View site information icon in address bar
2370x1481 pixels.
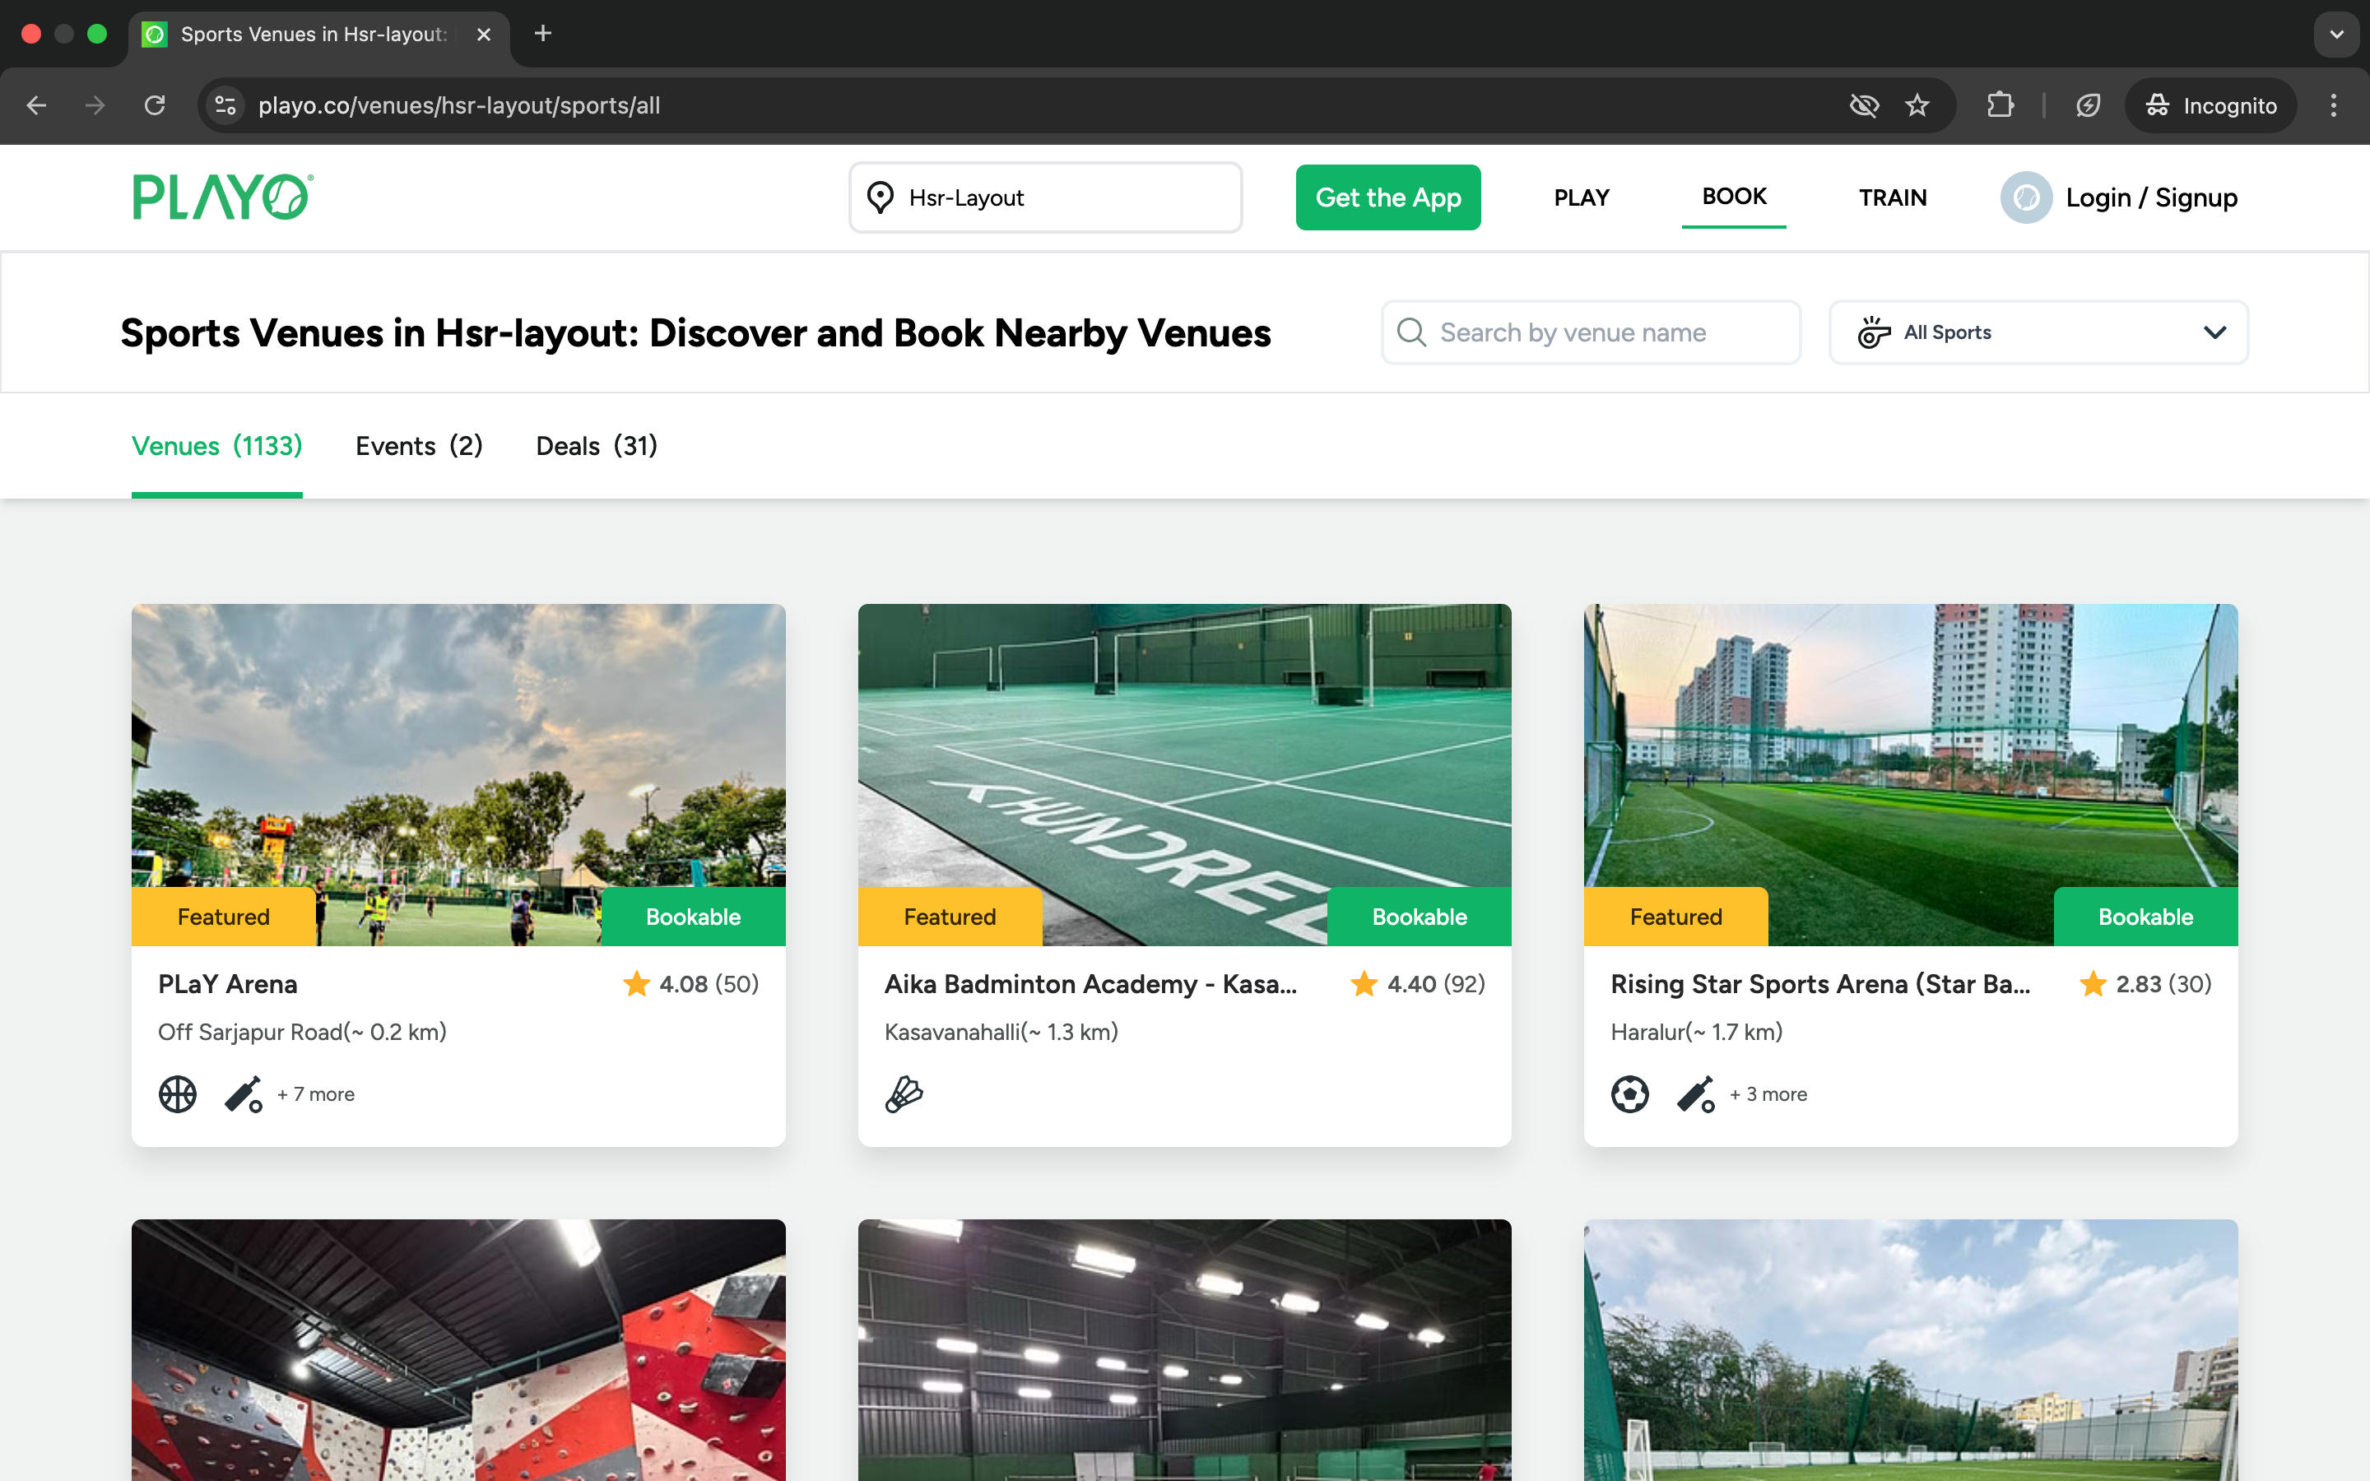[x=226, y=106]
